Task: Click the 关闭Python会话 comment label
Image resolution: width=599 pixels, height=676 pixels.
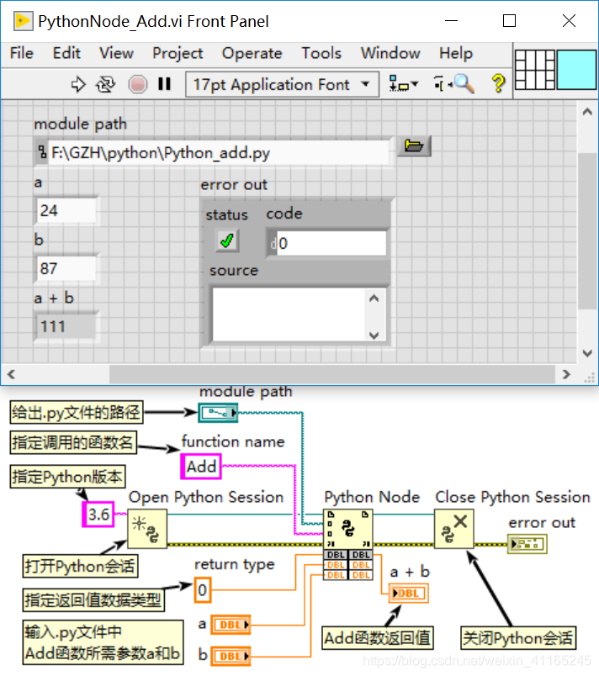Action: point(518,637)
